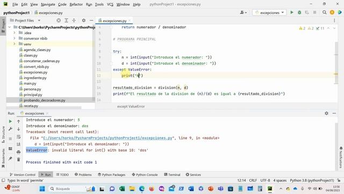Viewport: 344px width, 194px height.
Task: Open the Terminal tool window
Action: pyautogui.click(x=172, y=175)
